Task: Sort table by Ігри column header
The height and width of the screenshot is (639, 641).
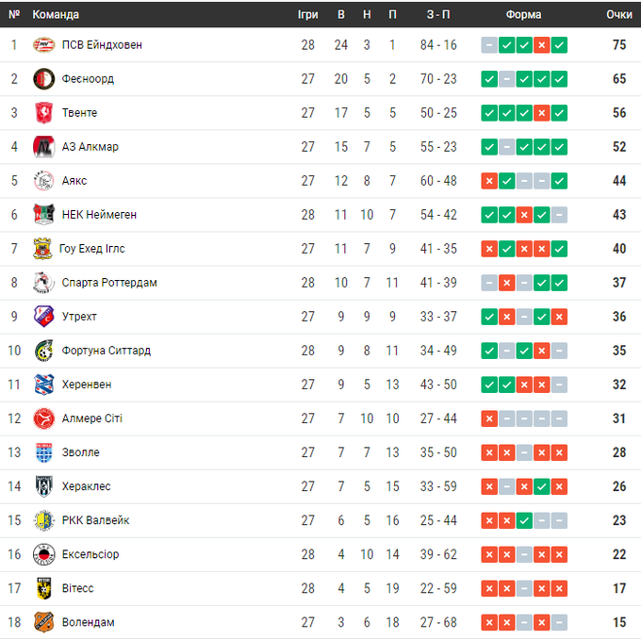Action: pyautogui.click(x=308, y=15)
